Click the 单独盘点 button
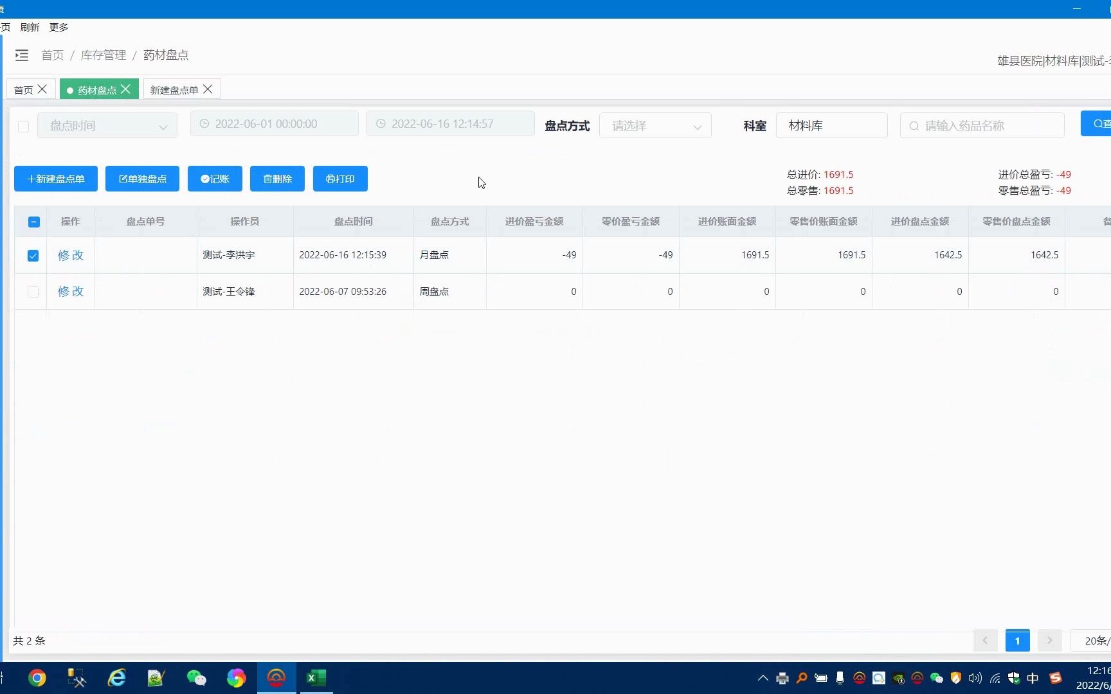 (142, 179)
